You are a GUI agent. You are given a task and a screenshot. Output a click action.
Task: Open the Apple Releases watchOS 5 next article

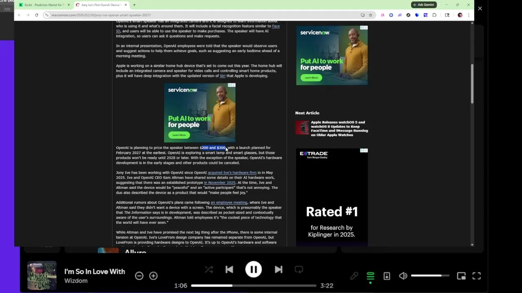click(339, 129)
